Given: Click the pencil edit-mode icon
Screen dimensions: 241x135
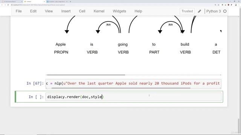Looking at the screenshot, I should [x=199, y=11].
